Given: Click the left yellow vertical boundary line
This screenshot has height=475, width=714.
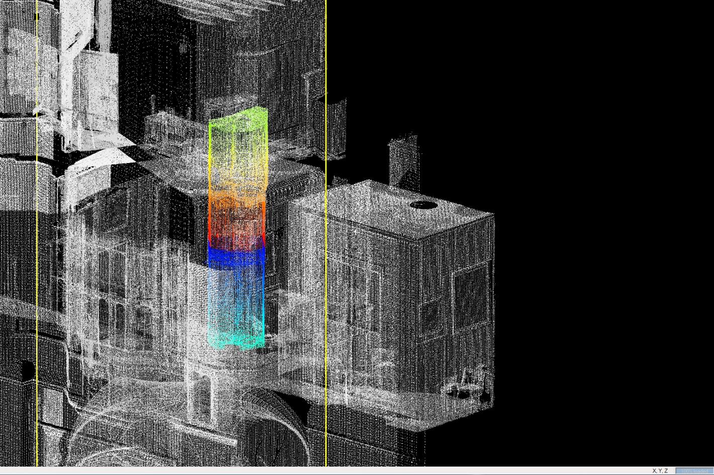Looking at the screenshot, I should [x=37, y=252].
